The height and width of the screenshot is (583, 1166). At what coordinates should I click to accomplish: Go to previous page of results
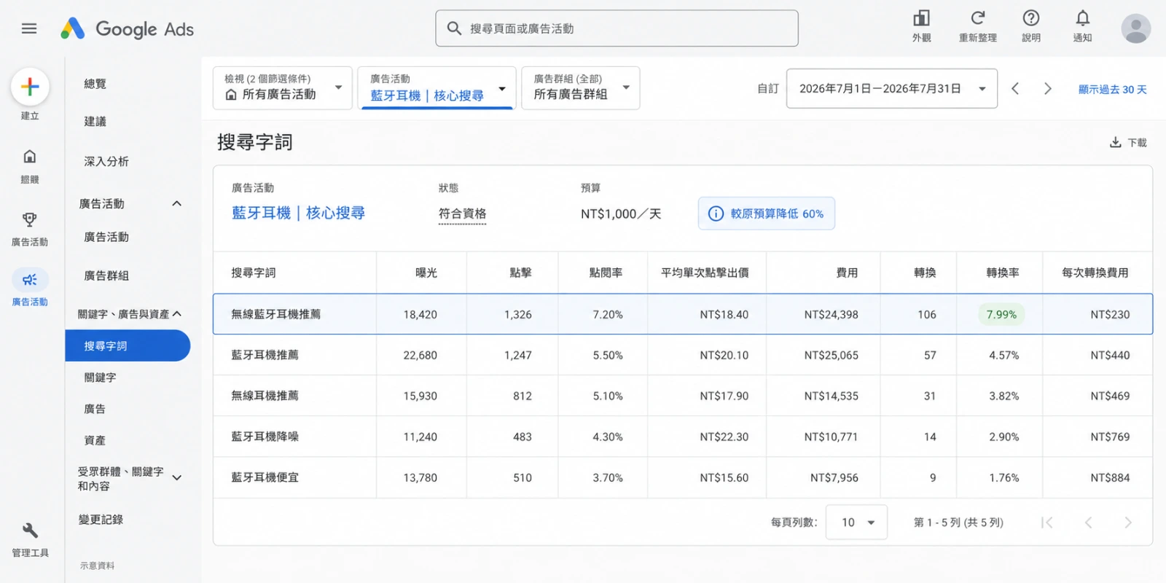[1088, 522]
